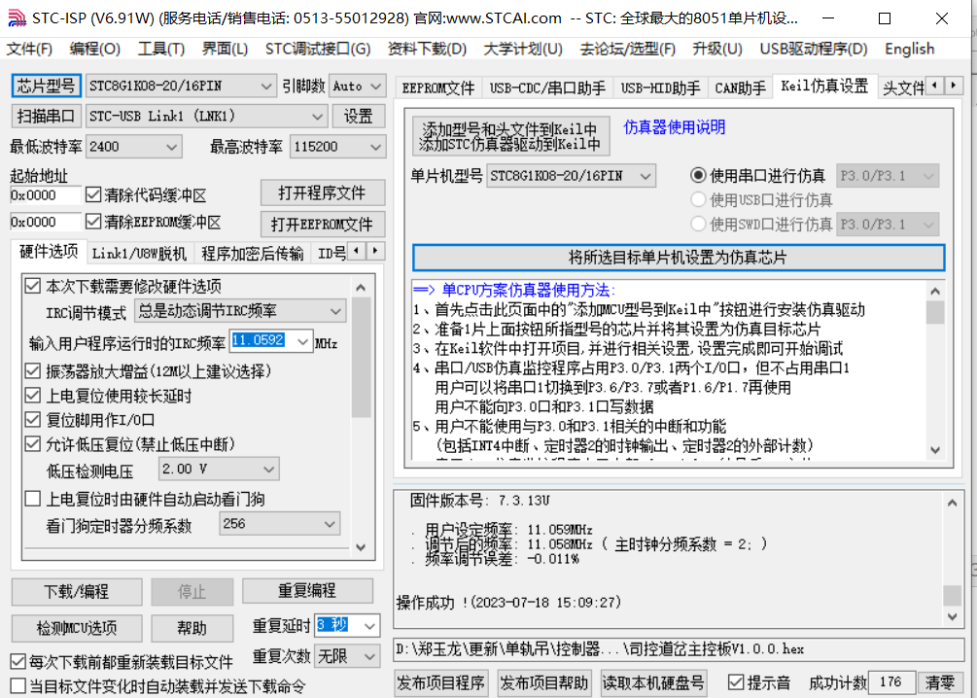
Task: Click emulator instructions scrollbar thumb
Action: (x=934, y=312)
